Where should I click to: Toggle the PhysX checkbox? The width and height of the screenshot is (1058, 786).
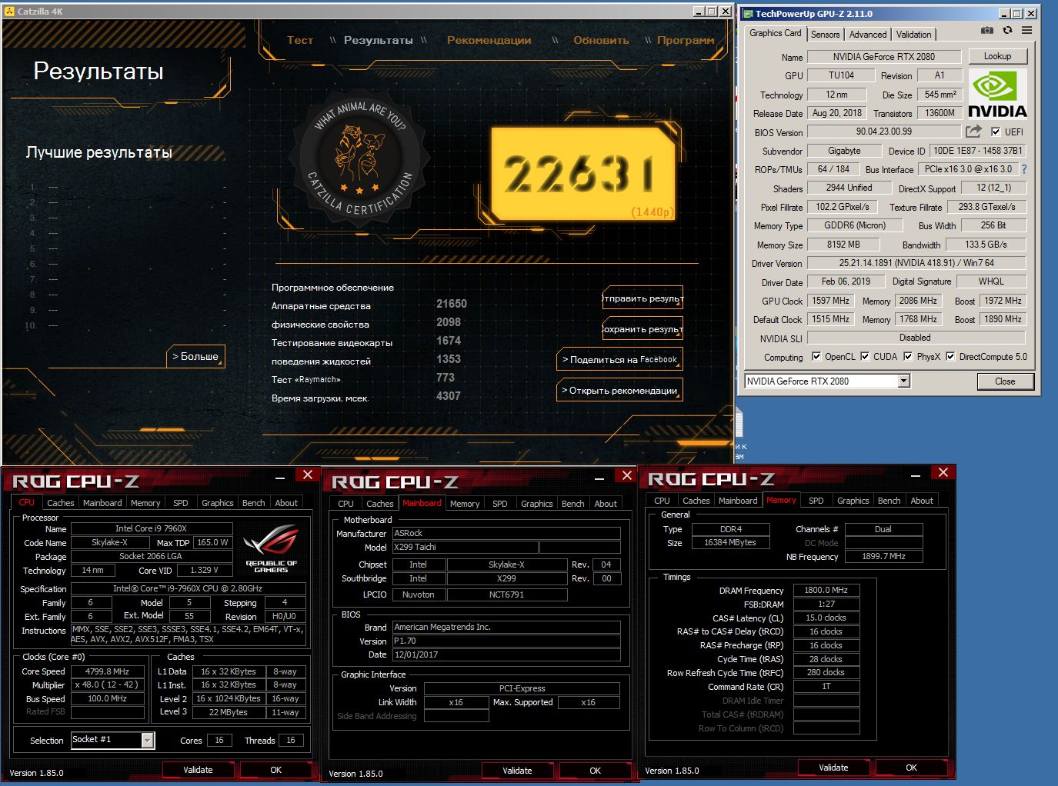tap(908, 356)
